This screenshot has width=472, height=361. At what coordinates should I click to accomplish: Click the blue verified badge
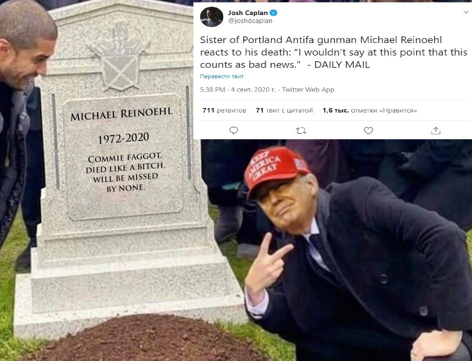pos(274,12)
